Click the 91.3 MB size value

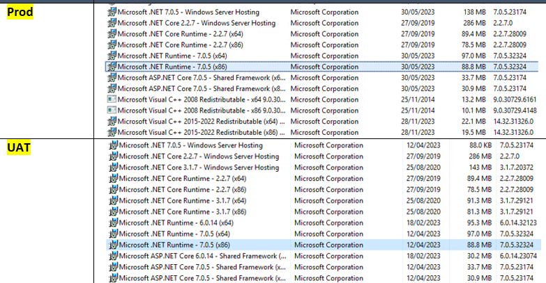tap(480, 201)
